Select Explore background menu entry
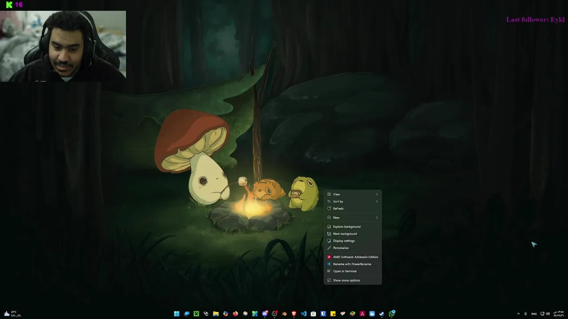This screenshot has height=319, width=568. pyautogui.click(x=353, y=226)
